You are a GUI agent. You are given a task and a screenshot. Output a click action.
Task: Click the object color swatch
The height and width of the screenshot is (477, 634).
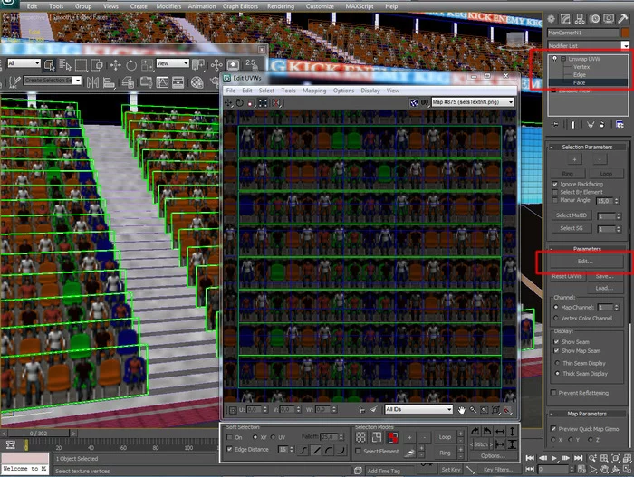click(626, 33)
